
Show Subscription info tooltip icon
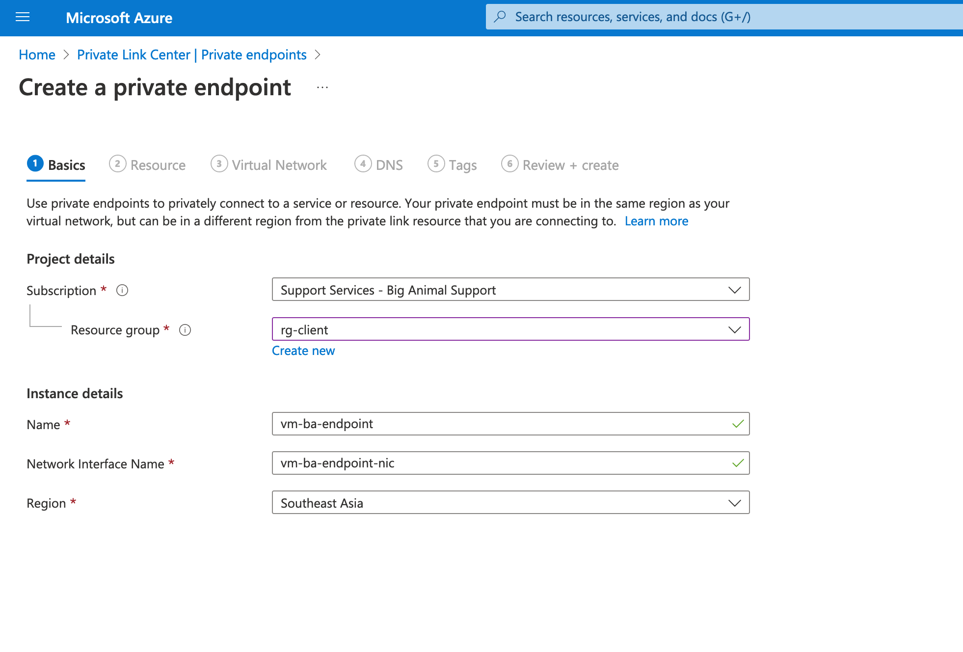coord(122,290)
